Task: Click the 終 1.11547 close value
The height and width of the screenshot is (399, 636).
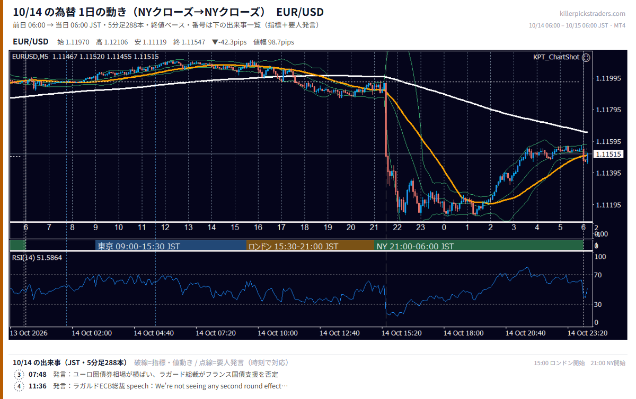Action: pos(190,42)
